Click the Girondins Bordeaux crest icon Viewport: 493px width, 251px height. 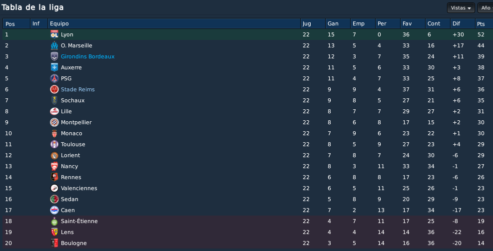[54, 56]
